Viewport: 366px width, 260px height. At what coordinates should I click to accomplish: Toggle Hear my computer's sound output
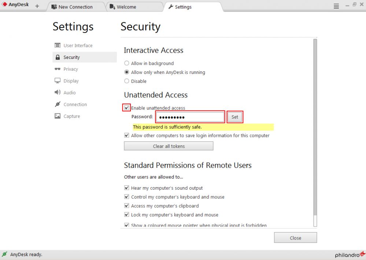(x=126, y=187)
